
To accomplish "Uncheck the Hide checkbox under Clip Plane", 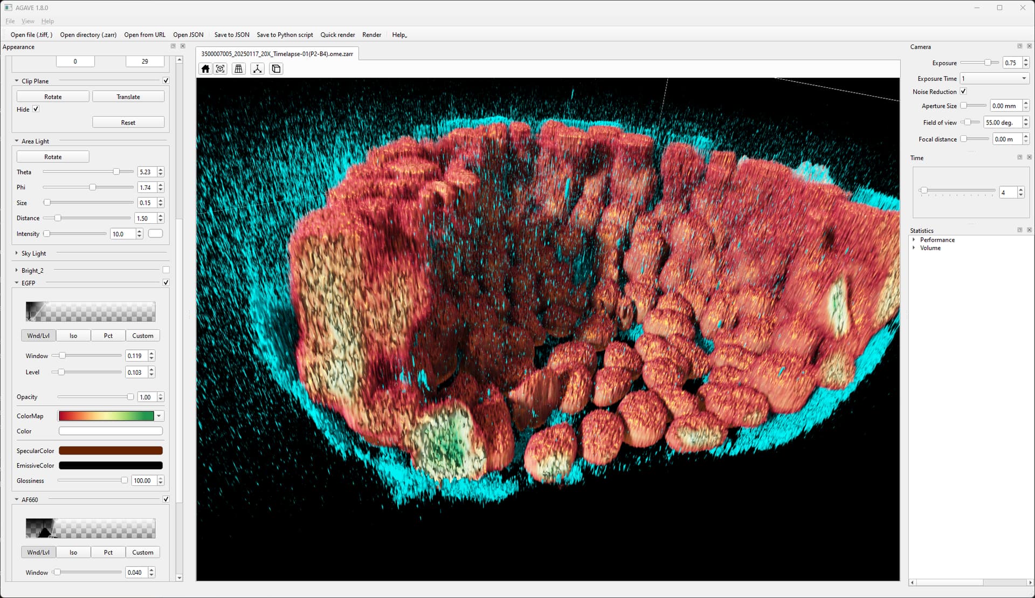I will click(36, 108).
